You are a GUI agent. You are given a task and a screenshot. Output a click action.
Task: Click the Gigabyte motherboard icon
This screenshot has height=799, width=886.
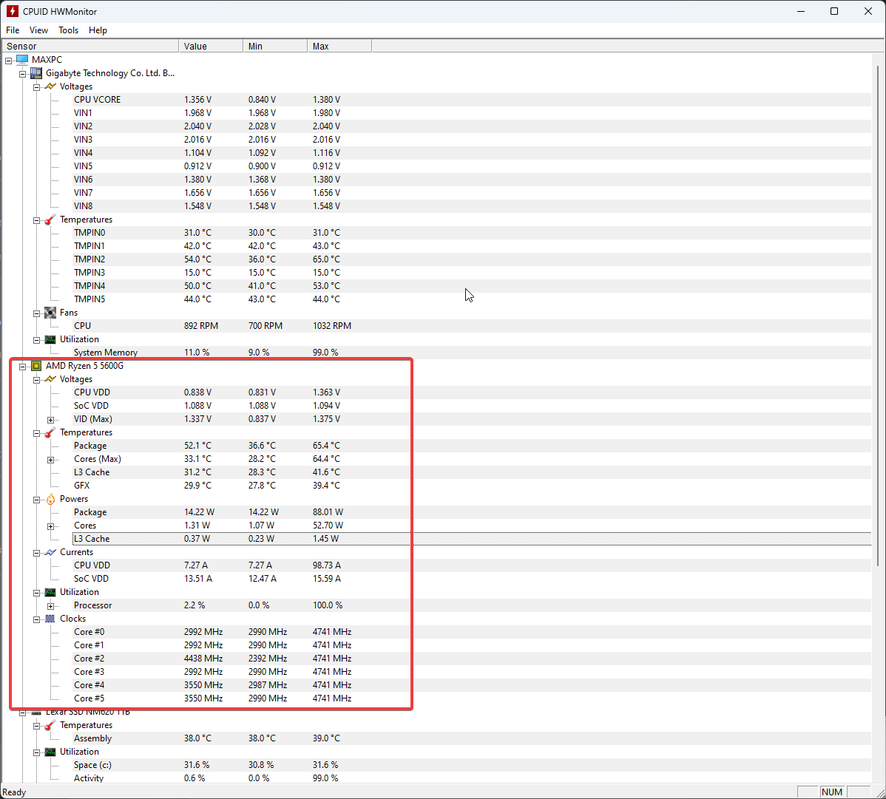click(x=36, y=73)
